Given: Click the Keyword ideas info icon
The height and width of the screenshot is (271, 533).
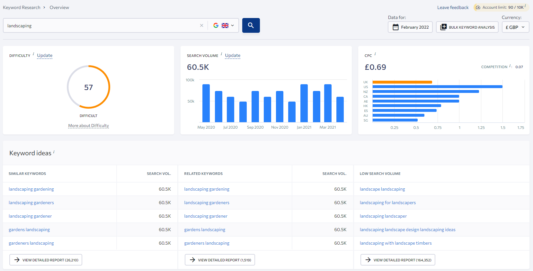Looking at the screenshot, I should point(54,152).
